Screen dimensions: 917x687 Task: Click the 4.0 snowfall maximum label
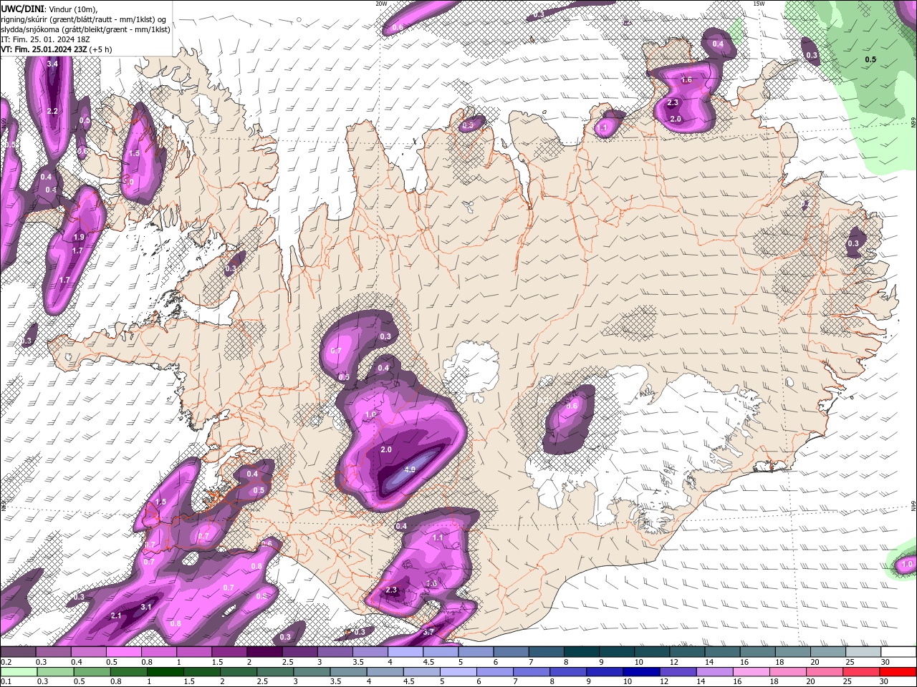411,470
